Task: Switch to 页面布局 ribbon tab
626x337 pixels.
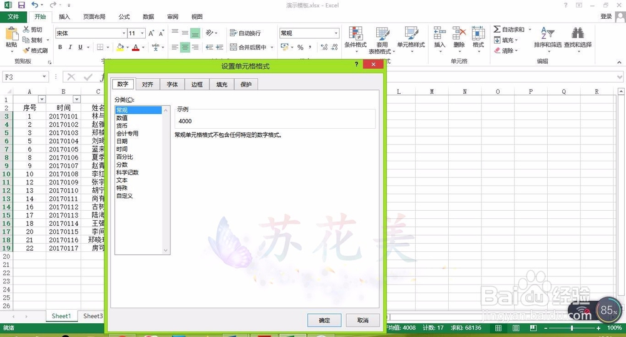Action: (95, 17)
